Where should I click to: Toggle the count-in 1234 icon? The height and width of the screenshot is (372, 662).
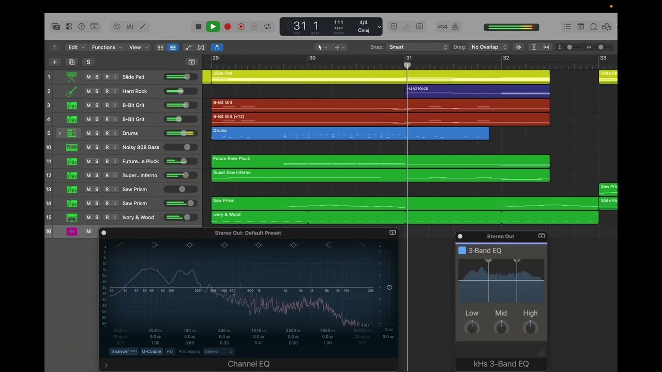(442, 27)
